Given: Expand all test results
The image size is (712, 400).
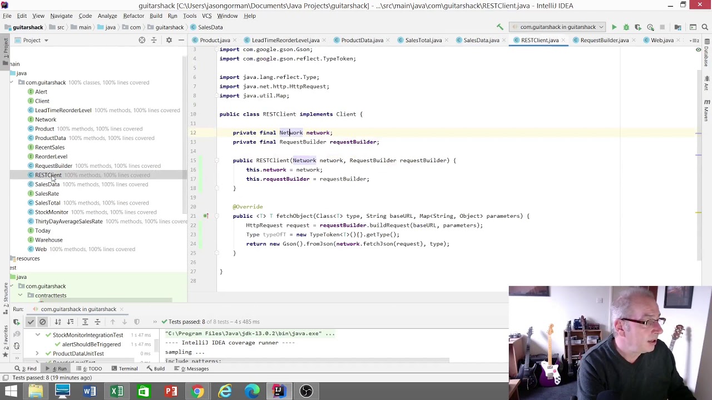Looking at the screenshot, I should click(85, 322).
